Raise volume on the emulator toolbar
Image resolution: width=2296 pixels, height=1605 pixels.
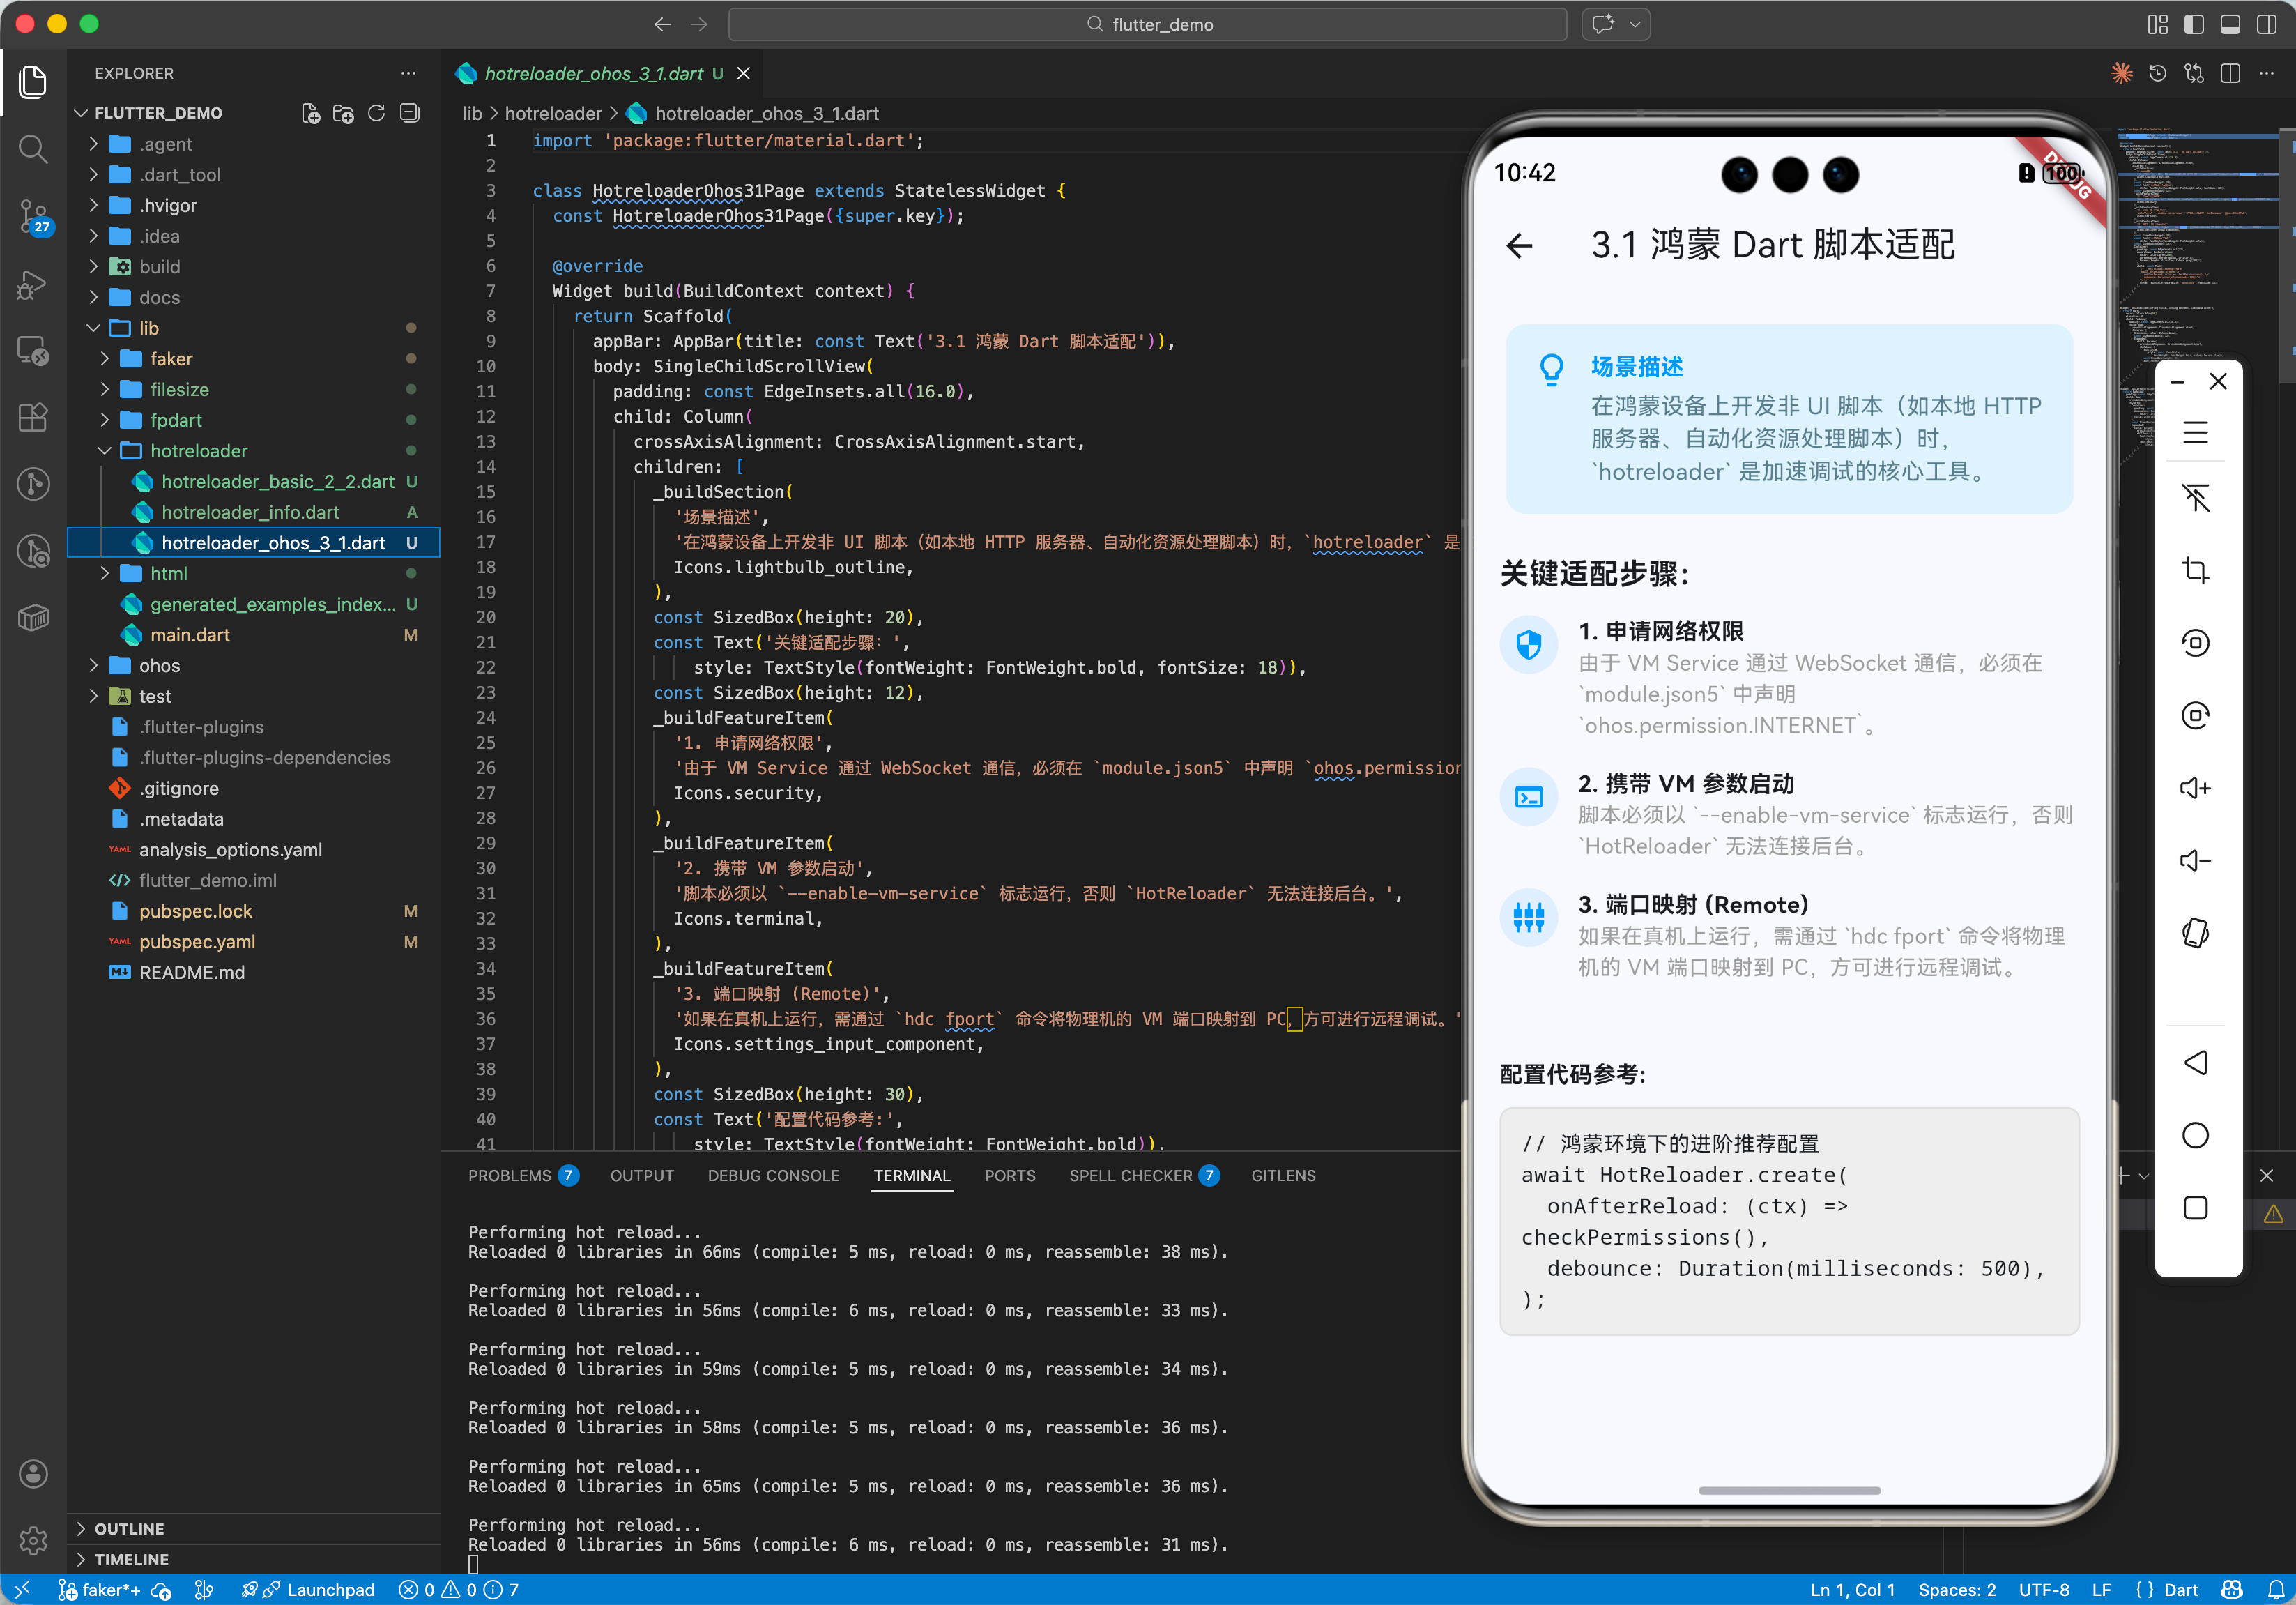click(x=2195, y=788)
